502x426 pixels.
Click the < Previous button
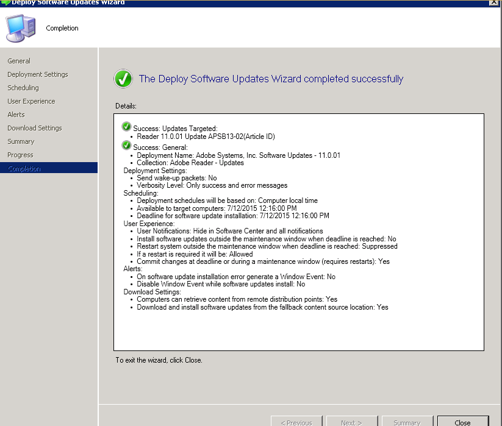pos(296,422)
